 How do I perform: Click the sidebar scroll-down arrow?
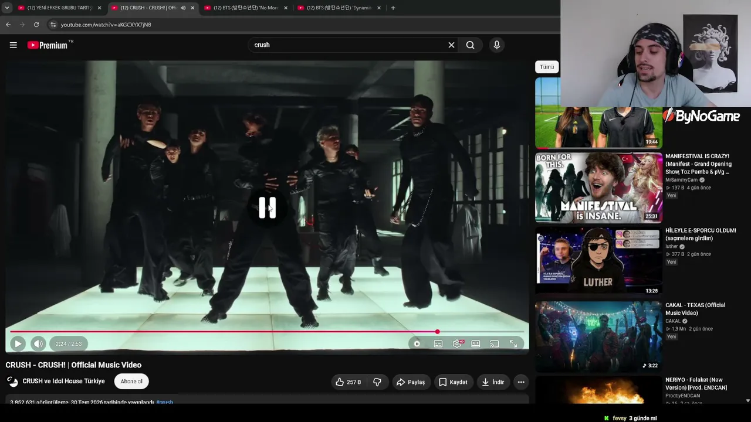coord(747,400)
